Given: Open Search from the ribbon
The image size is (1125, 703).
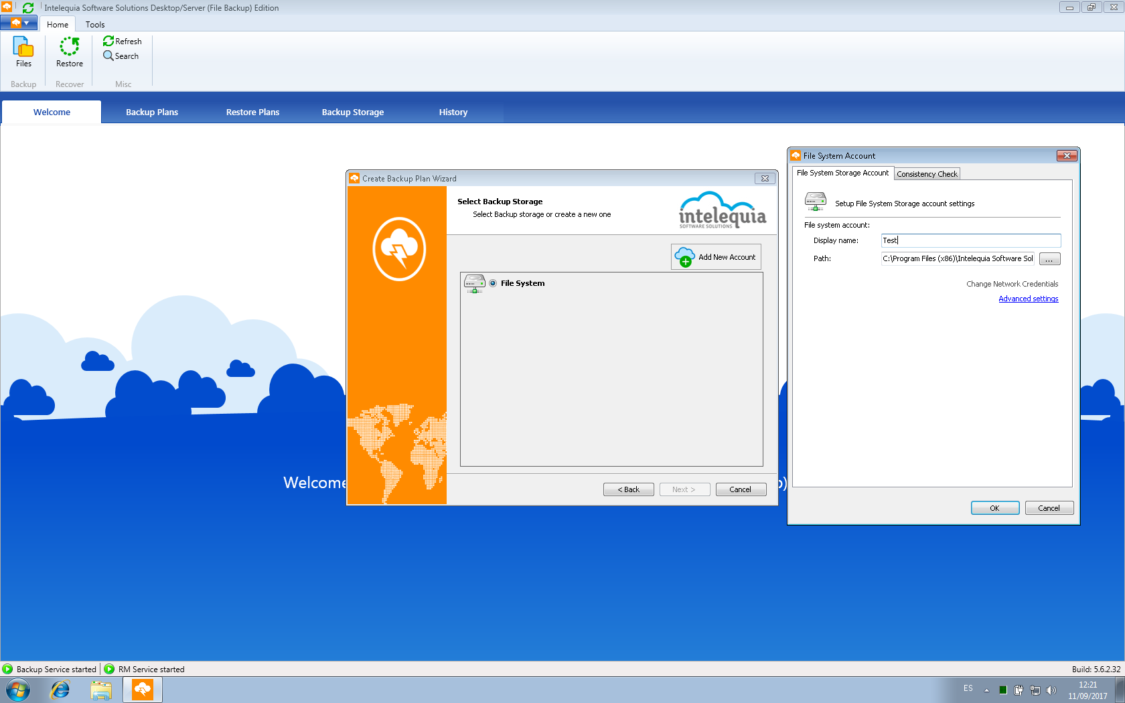Looking at the screenshot, I should tap(121, 56).
